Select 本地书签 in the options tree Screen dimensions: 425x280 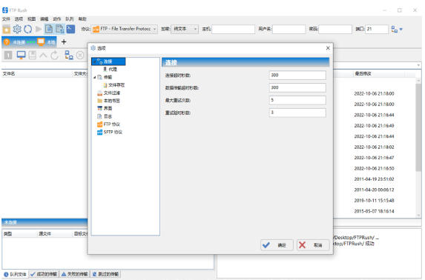click(112, 101)
